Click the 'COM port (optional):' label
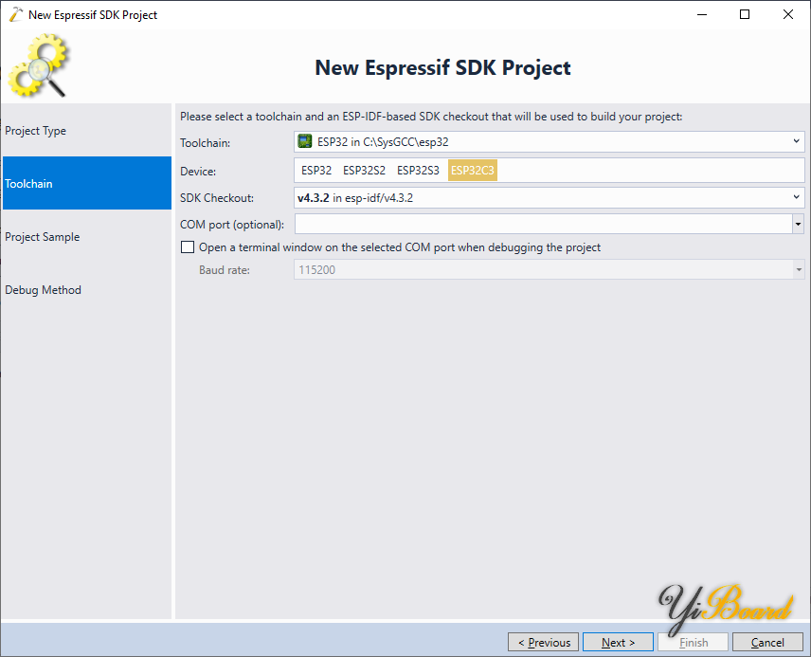Viewport: 811px width, 657px height. pos(232,225)
